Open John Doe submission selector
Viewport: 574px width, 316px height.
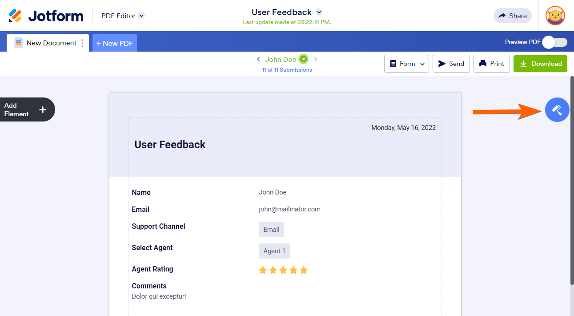click(303, 59)
